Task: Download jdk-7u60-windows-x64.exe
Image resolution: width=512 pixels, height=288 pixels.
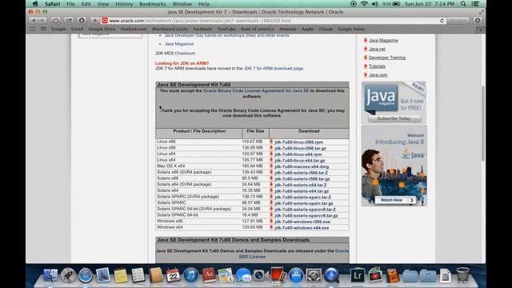Action: [x=302, y=228]
